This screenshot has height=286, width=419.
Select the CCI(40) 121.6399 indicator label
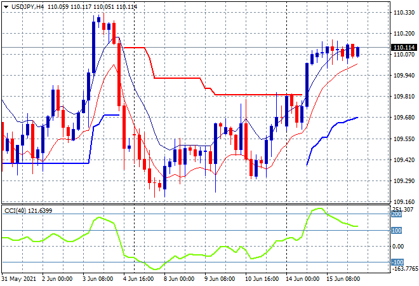point(29,211)
